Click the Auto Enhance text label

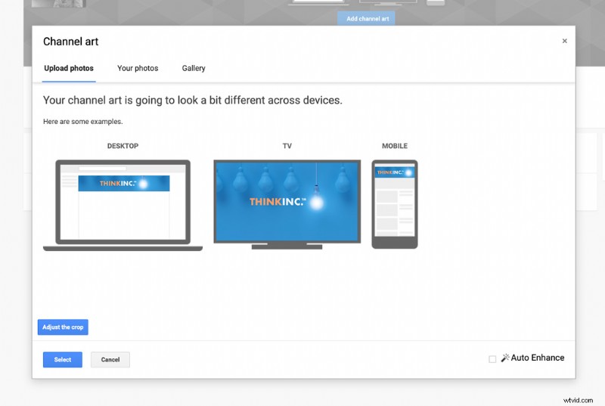(537, 358)
